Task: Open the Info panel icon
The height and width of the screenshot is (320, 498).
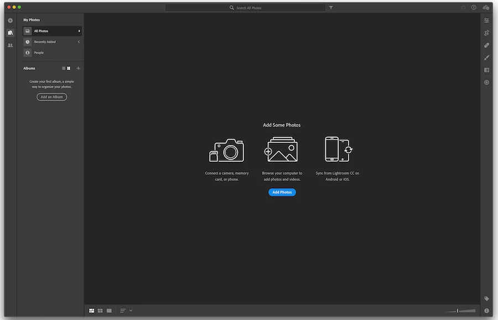Action: click(486, 311)
